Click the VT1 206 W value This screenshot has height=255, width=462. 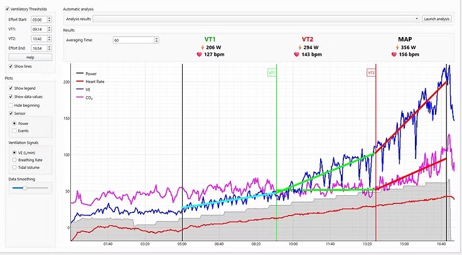coord(213,48)
